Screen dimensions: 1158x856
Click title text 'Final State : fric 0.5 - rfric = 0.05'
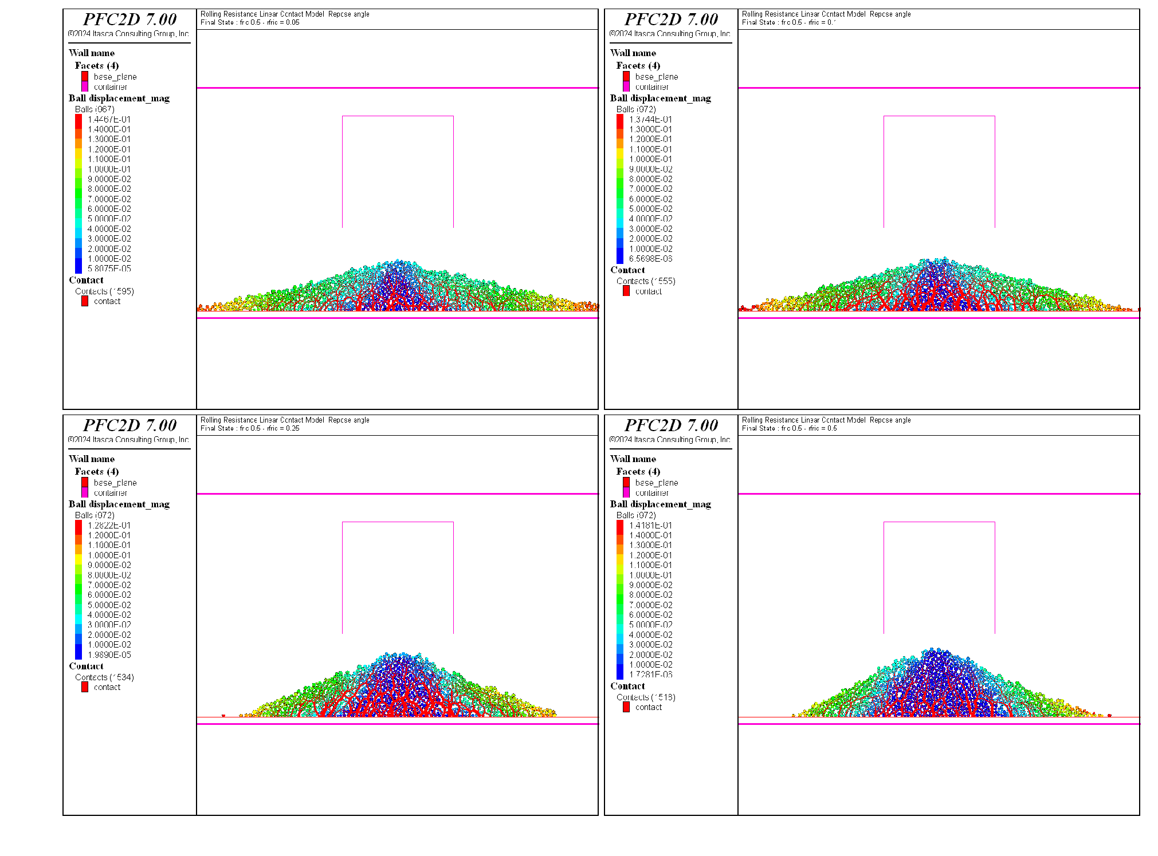pyautogui.click(x=250, y=22)
